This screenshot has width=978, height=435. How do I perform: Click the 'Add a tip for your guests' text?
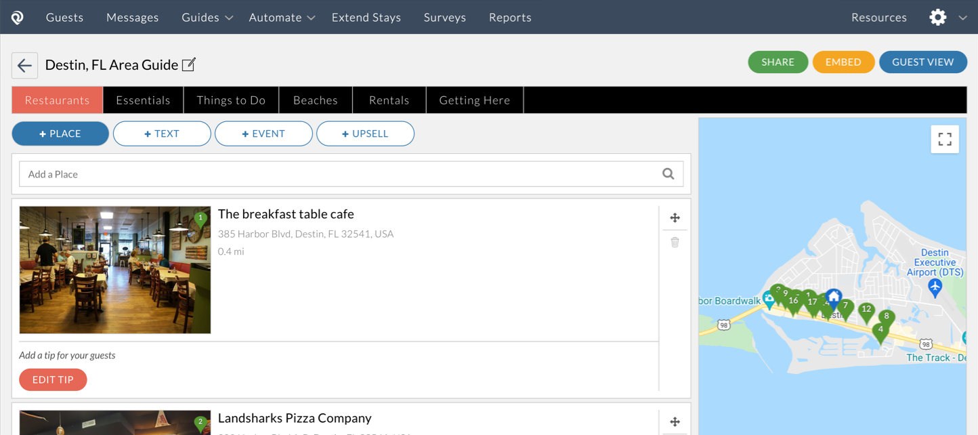coord(67,355)
